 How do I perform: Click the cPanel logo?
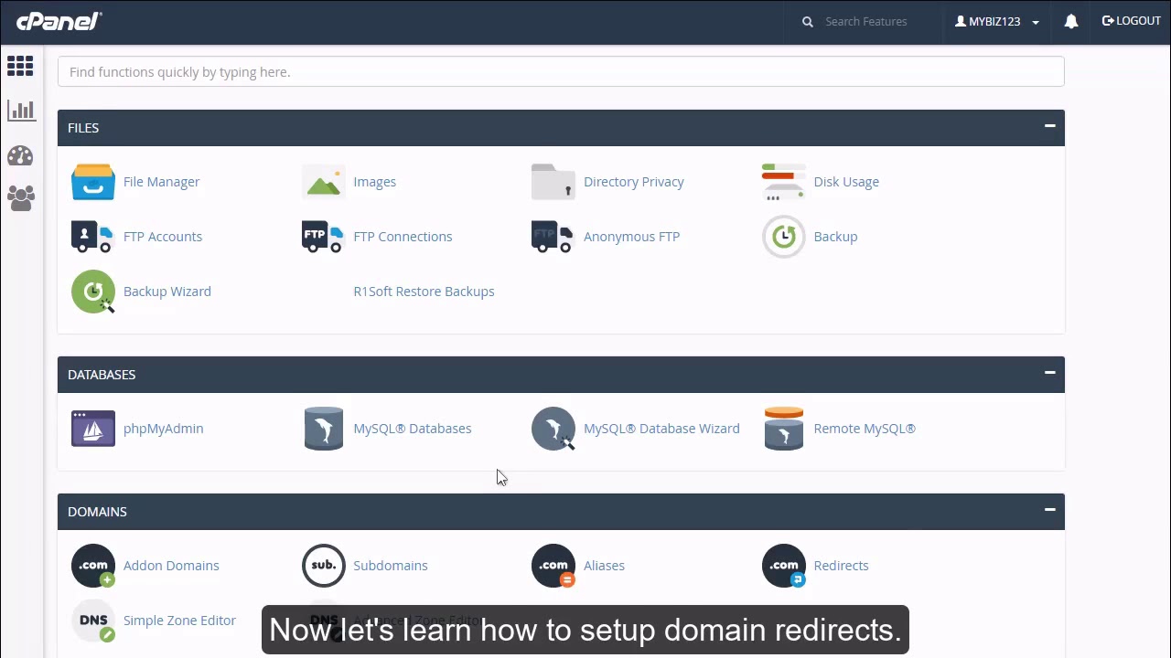(59, 22)
